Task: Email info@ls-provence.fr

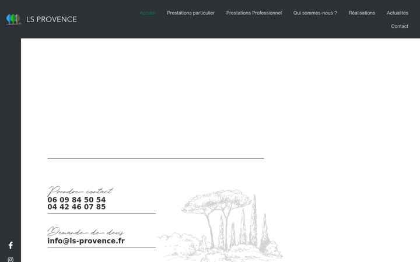Action: (x=86, y=241)
